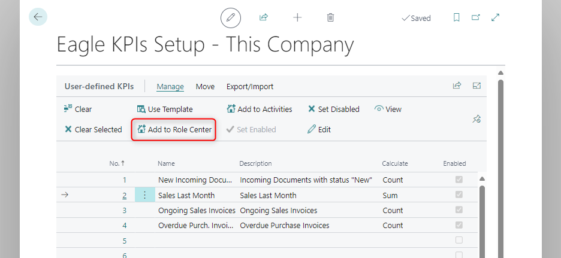Click the bookmark icon
This screenshot has width=561, height=258.
[x=457, y=17]
